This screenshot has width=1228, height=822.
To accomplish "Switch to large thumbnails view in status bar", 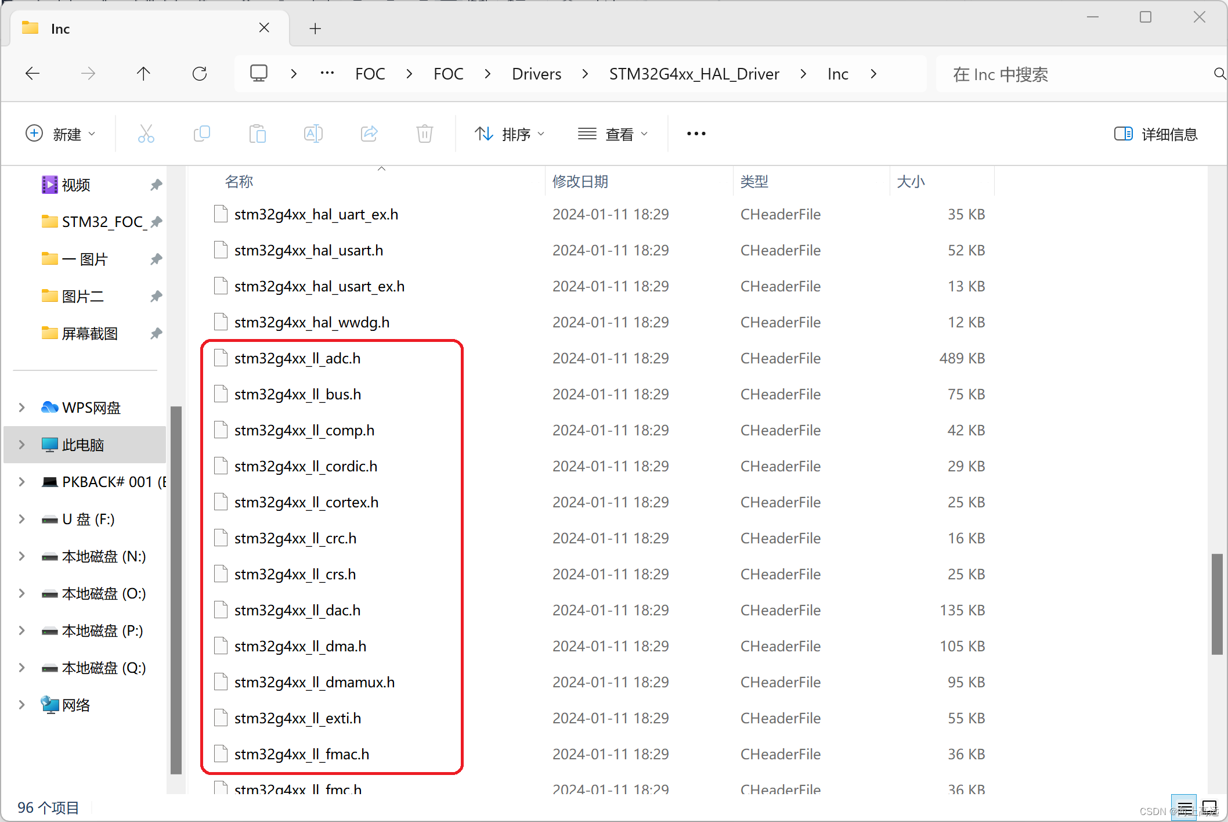I will (x=1209, y=807).
